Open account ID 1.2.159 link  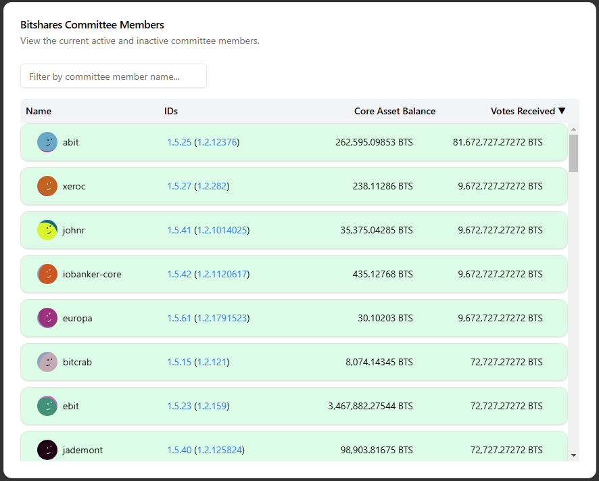coord(212,406)
